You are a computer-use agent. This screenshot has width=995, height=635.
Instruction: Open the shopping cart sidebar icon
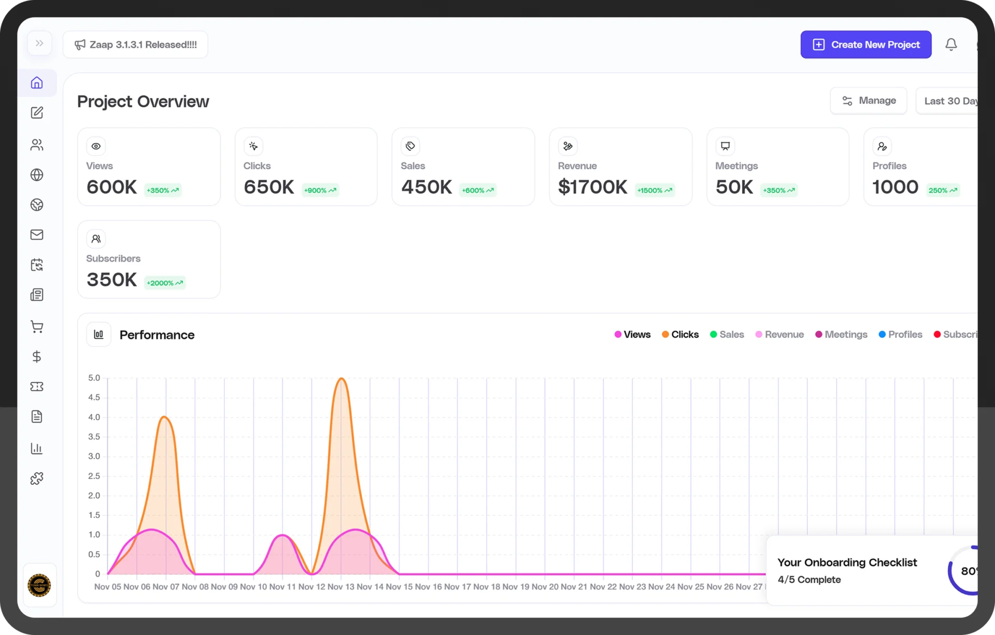(x=37, y=326)
